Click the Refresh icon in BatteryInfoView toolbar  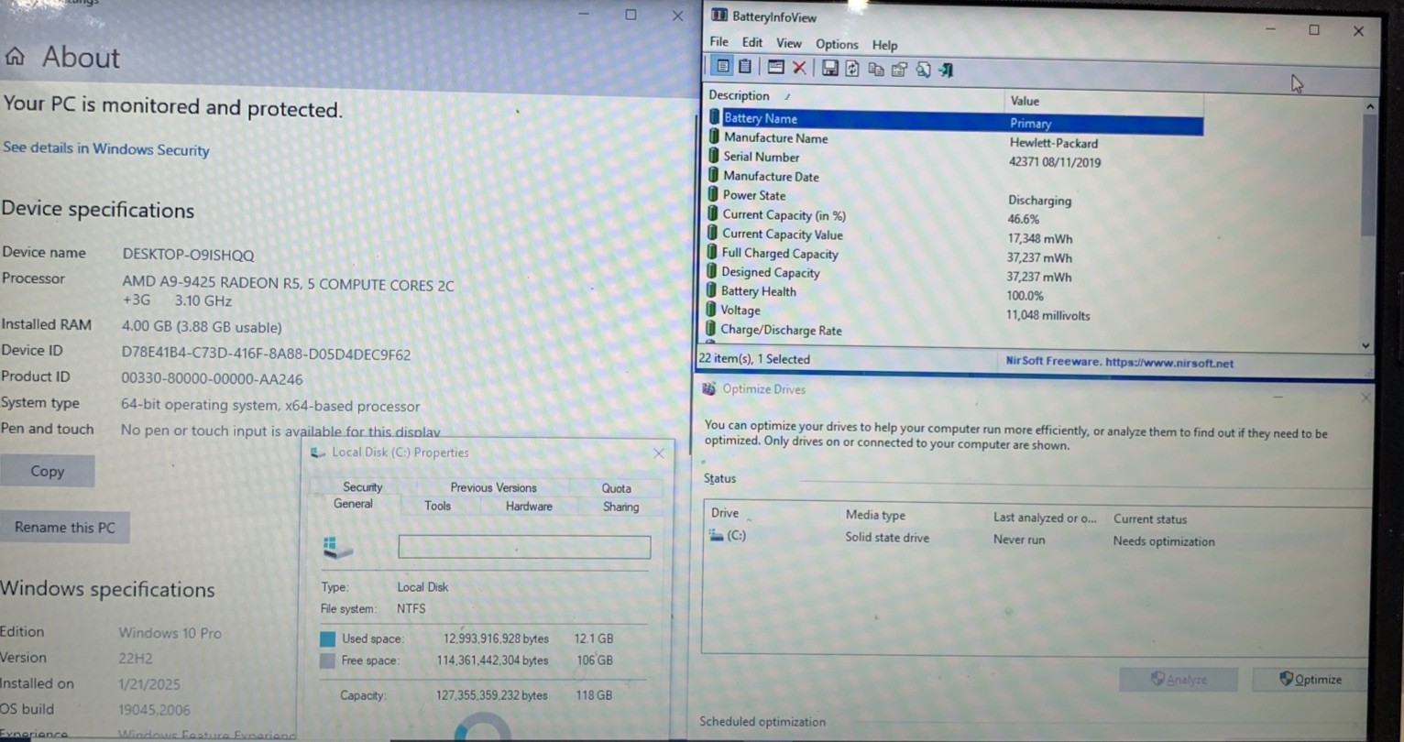coord(852,69)
